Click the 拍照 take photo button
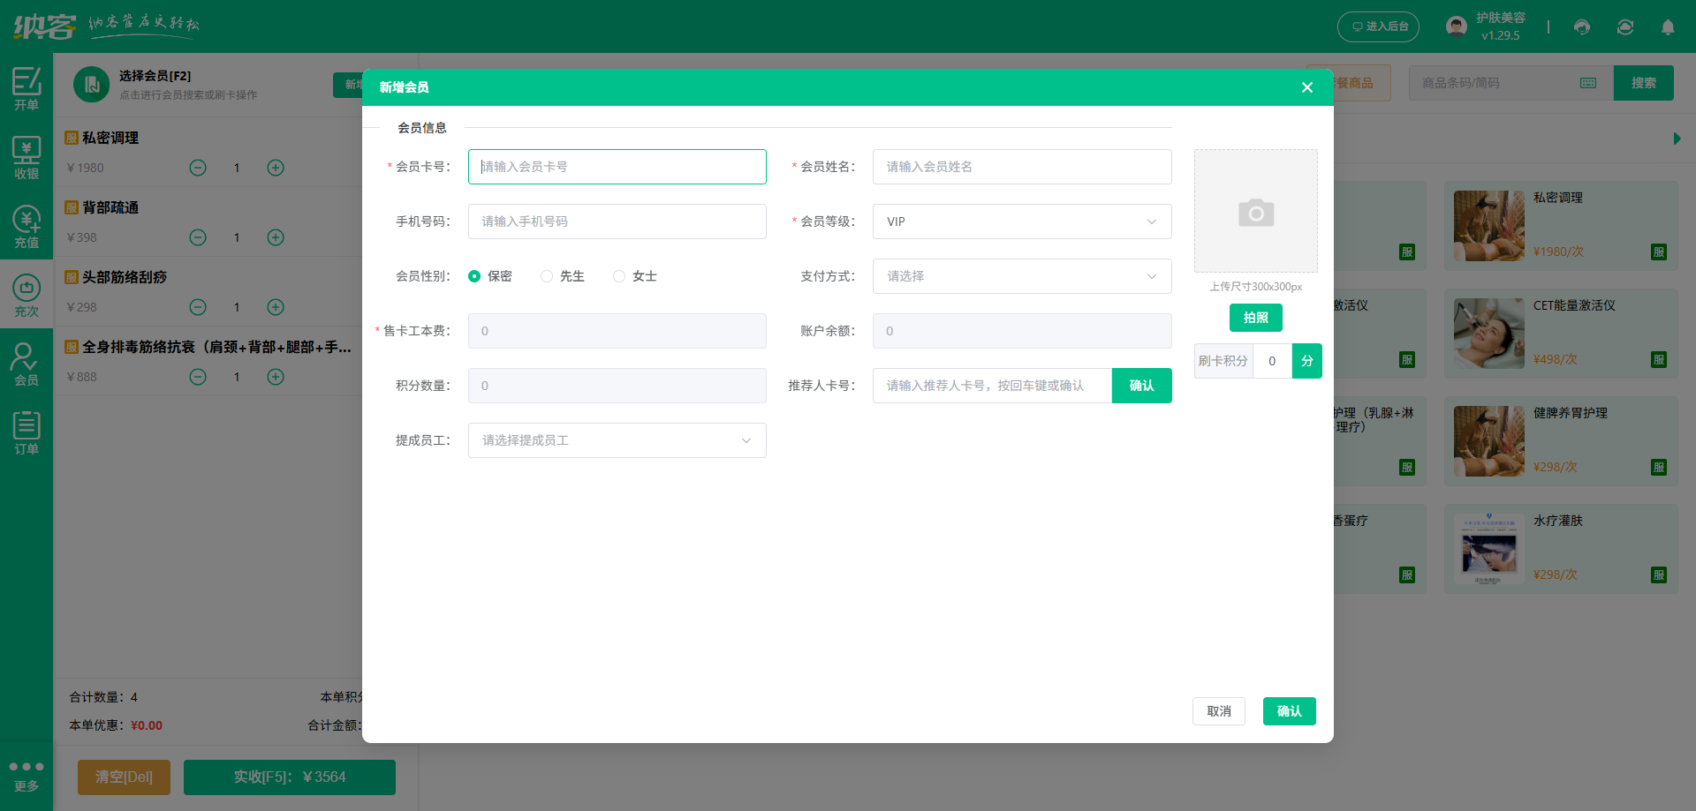Image resolution: width=1696 pixels, height=811 pixels. point(1255,318)
